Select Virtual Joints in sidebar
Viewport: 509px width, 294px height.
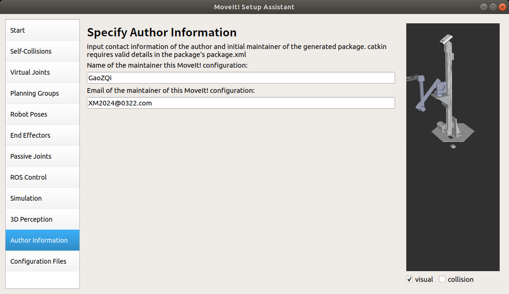point(42,72)
